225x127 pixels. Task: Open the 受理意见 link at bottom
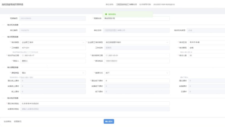18,121
